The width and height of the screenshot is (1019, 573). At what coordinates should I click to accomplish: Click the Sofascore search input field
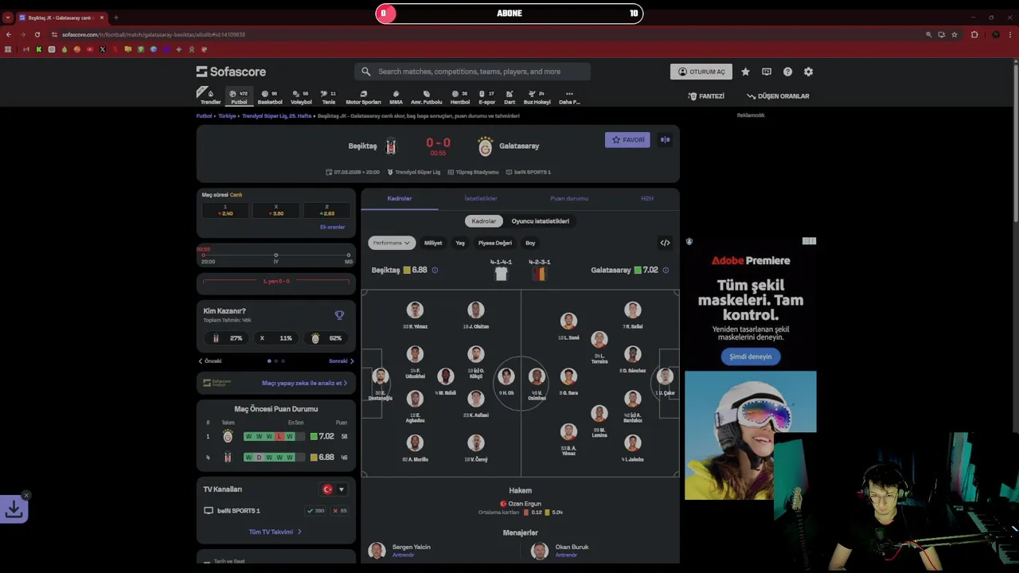coord(472,72)
